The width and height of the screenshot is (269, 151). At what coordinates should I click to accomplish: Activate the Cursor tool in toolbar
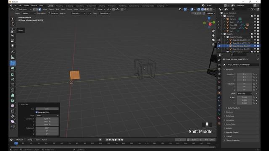(13, 24)
